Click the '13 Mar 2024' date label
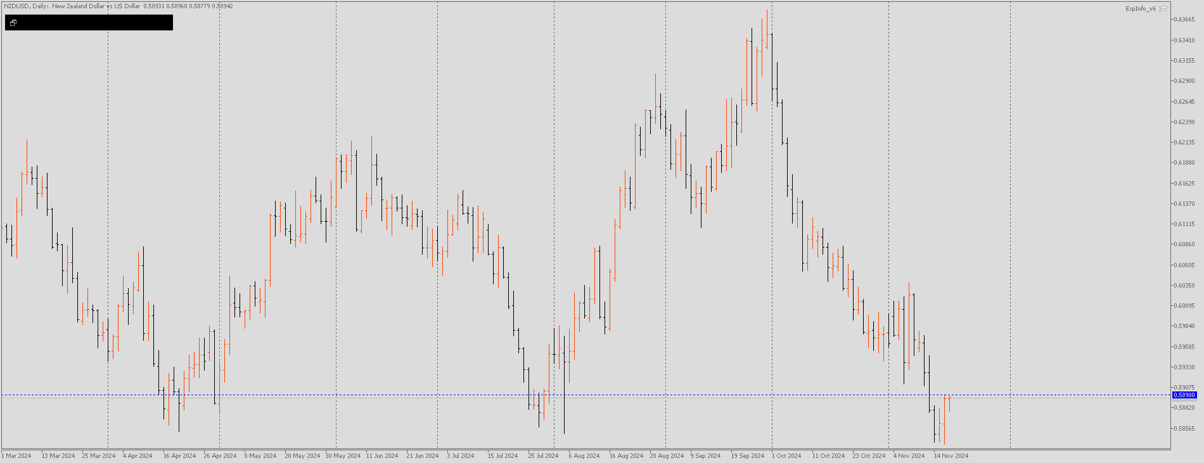 tap(58, 456)
